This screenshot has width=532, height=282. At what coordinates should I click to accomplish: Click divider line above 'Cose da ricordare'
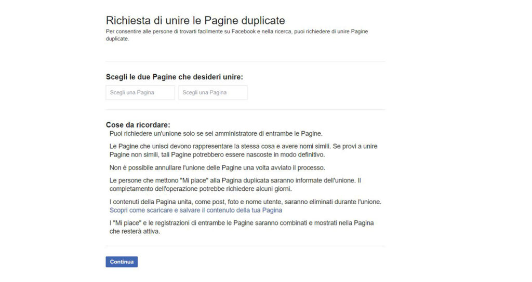245,110
